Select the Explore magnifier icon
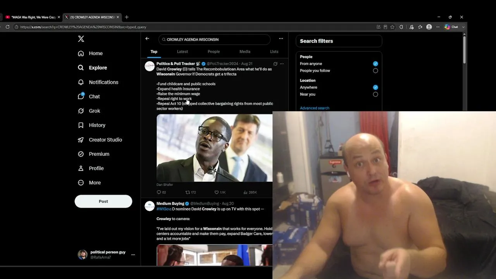 click(81, 68)
